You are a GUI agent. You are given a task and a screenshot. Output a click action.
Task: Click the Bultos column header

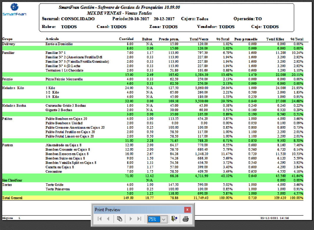147,39
